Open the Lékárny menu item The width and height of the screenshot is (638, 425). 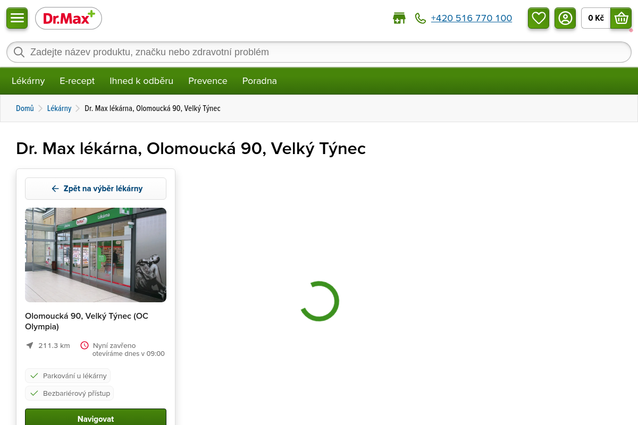pos(28,81)
